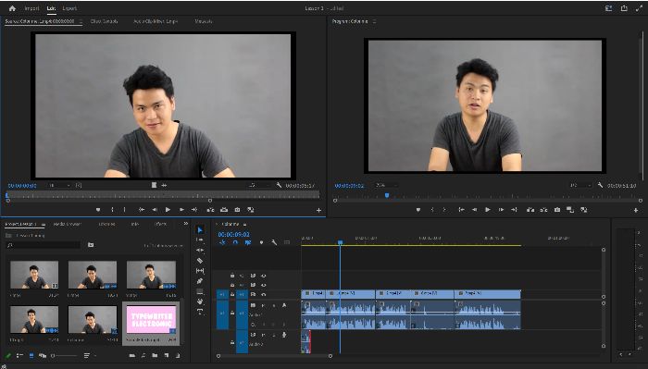
Task: Click Overwrite button in Source monitor
Action: coord(224,210)
